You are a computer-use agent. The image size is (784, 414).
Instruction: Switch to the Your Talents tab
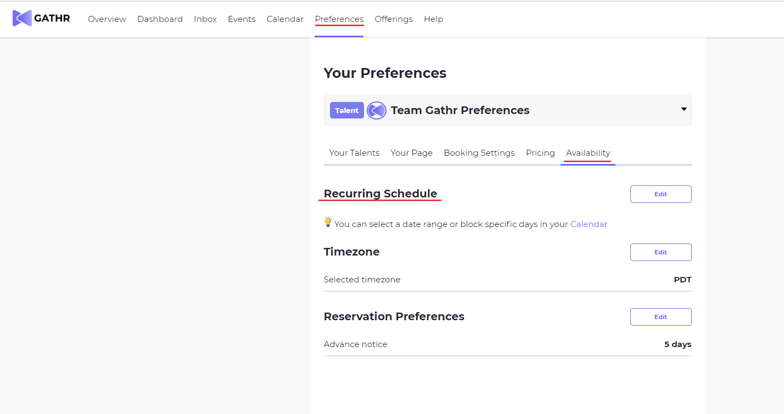(x=354, y=153)
